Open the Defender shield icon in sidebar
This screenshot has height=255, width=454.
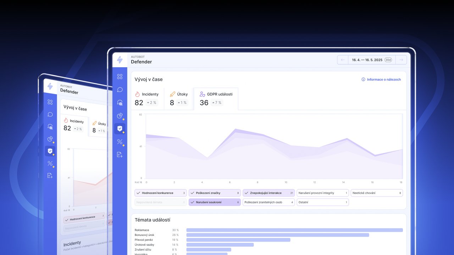120,129
